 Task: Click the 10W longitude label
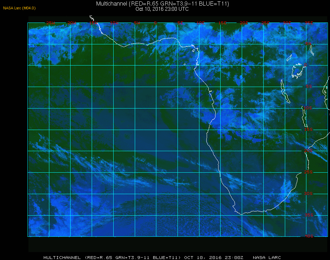click(x=114, y=23)
